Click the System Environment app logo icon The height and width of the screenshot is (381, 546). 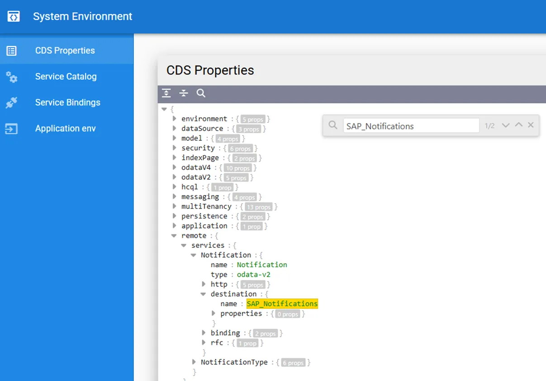point(14,16)
